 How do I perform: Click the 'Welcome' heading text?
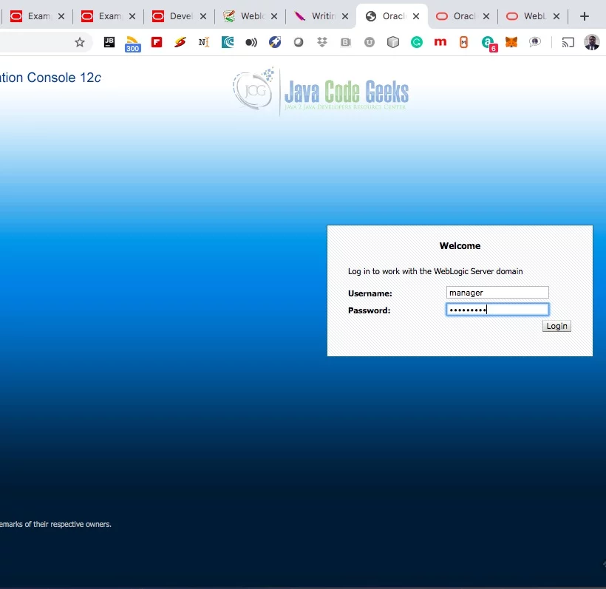(460, 246)
